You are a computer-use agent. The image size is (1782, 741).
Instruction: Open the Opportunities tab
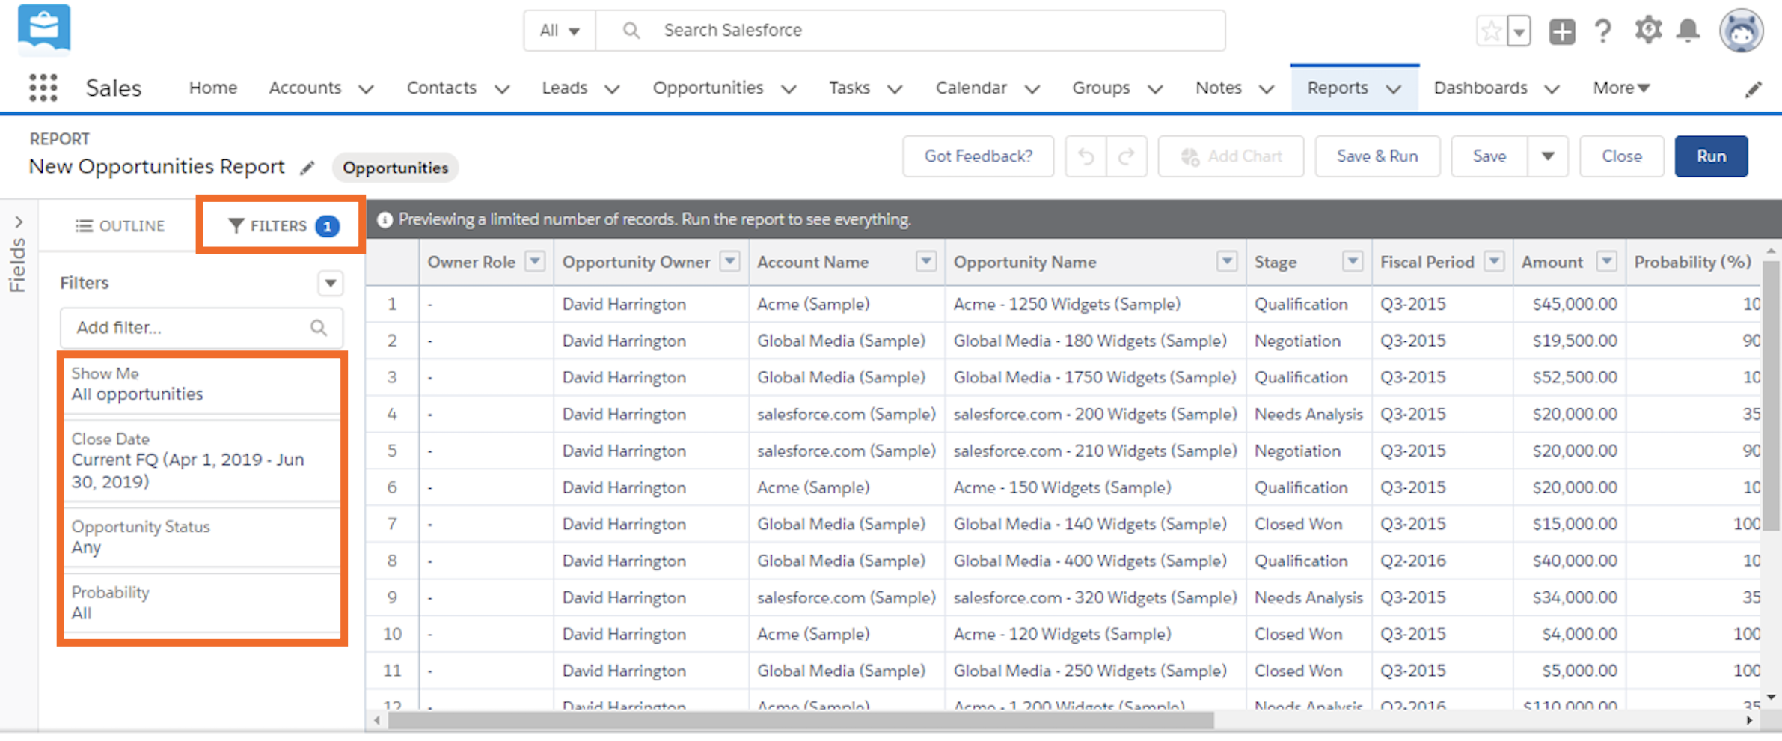point(708,88)
